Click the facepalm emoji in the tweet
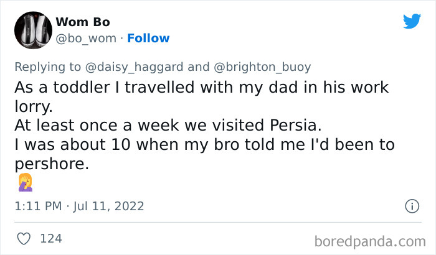Viewport: 436px width, 255px height. click(26, 182)
